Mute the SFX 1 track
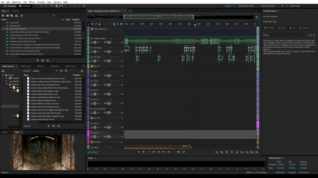 click(x=111, y=72)
